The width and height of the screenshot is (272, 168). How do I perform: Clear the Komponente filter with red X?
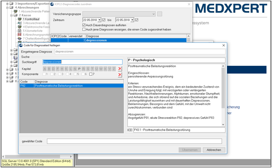[x=120, y=75]
